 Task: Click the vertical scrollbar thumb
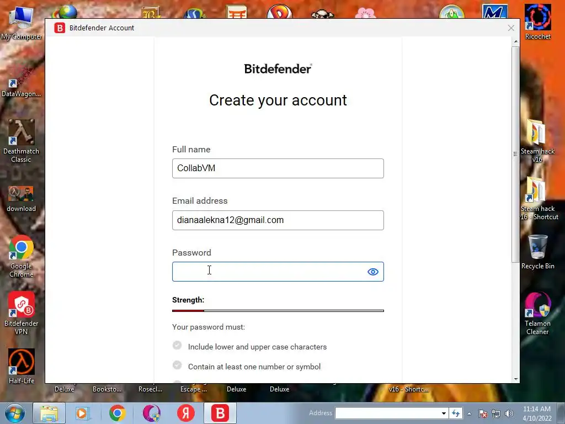[x=516, y=154]
